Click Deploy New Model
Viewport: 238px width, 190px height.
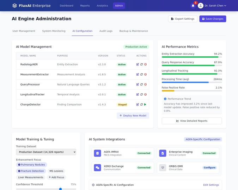coord(133,116)
